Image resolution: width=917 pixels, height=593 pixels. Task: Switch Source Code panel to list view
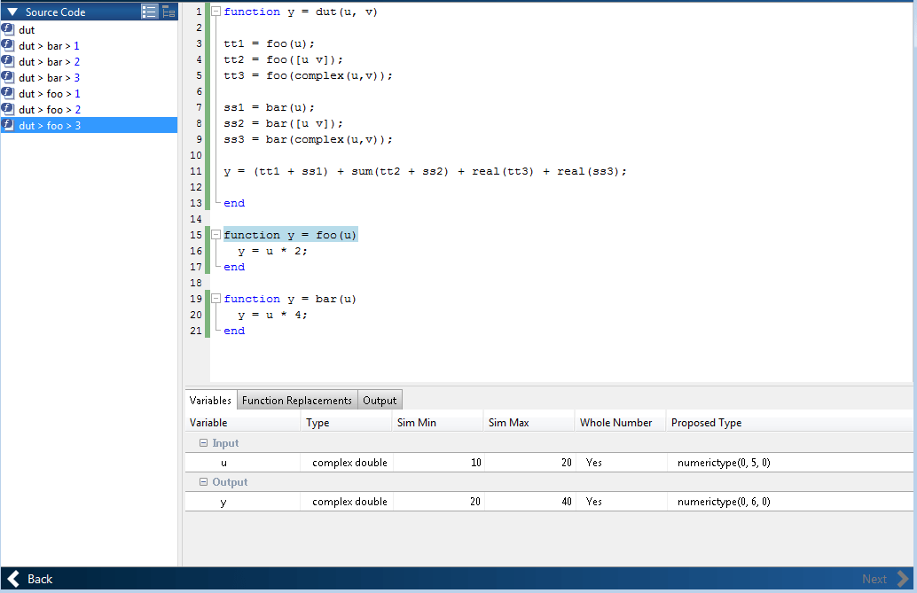tap(149, 12)
